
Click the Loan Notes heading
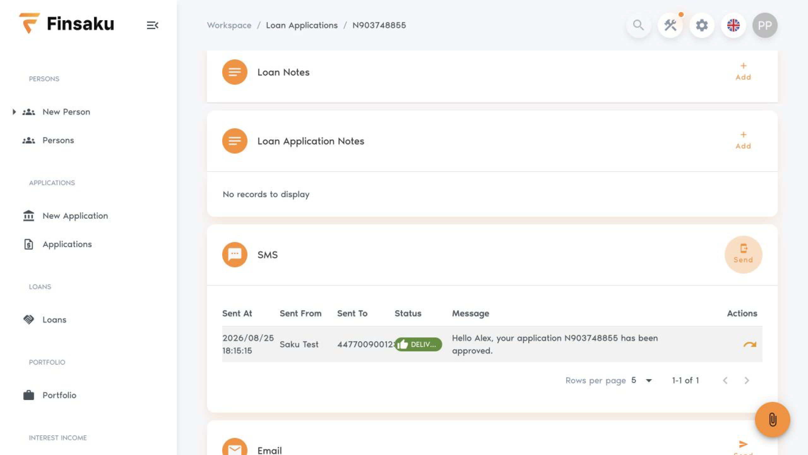click(x=283, y=72)
